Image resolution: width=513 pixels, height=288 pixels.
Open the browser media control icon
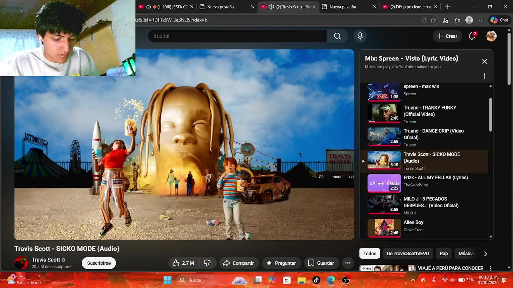pyautogui.click(x=445, y=20)
